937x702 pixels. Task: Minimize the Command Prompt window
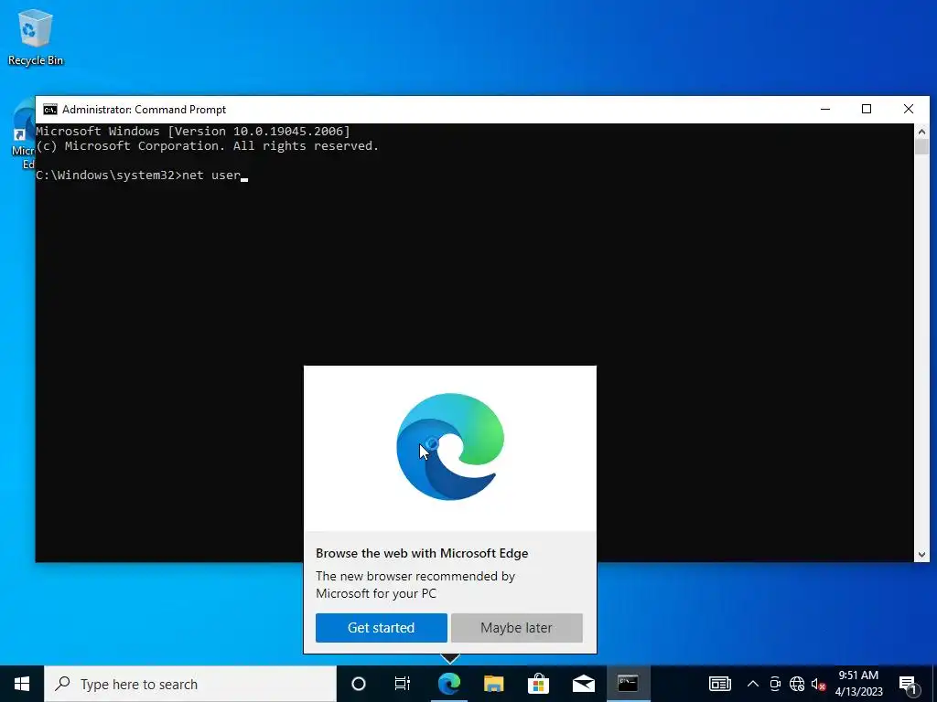(825, 110)
